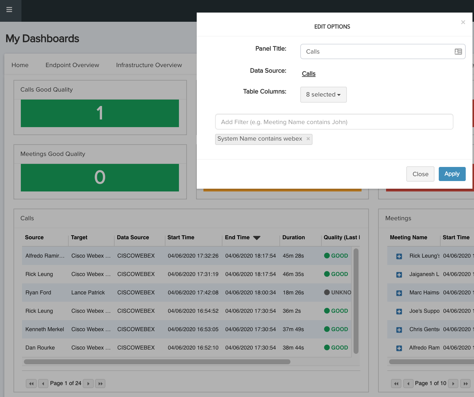
Task: Go to first page of Calls table
Action: (31, 384)
